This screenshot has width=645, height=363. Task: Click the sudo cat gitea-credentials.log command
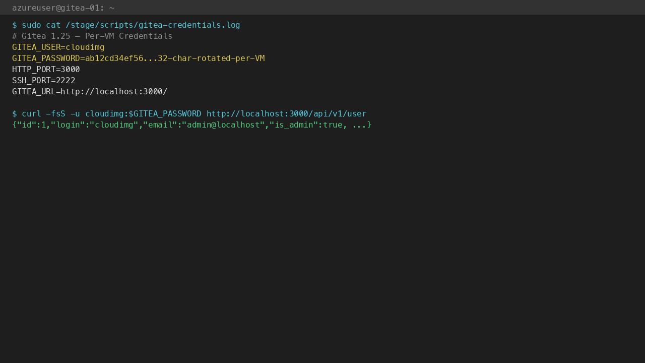point(126,25)
